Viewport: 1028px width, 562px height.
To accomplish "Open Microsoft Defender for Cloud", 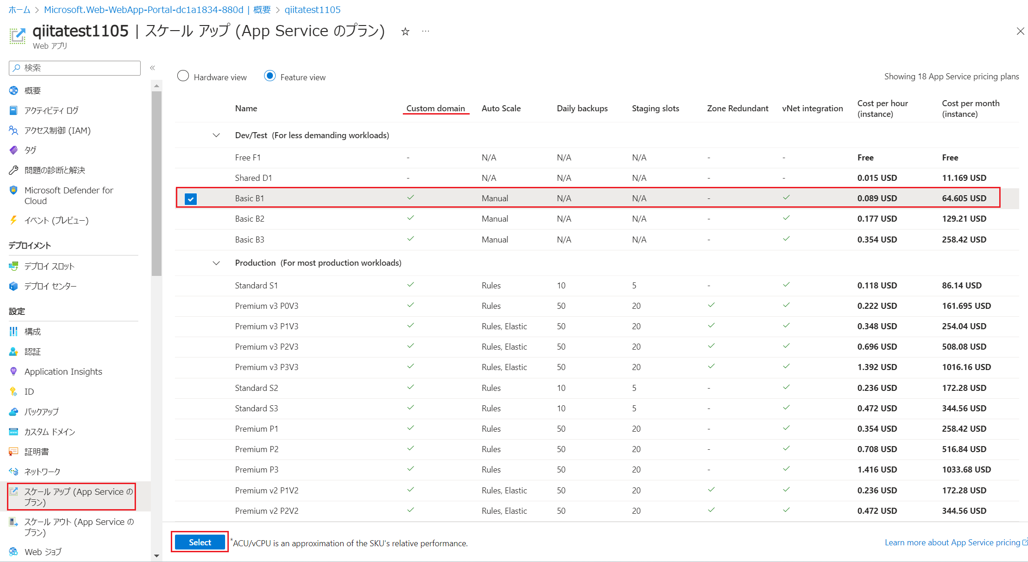I will 69,195.
